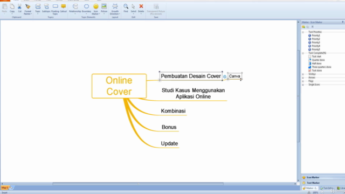
Task: Apply the Half done marker
Action: point(315,64)
